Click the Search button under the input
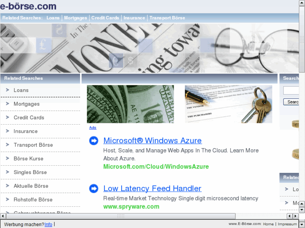The height and width of the screenshot is (228, 305). 291,102
